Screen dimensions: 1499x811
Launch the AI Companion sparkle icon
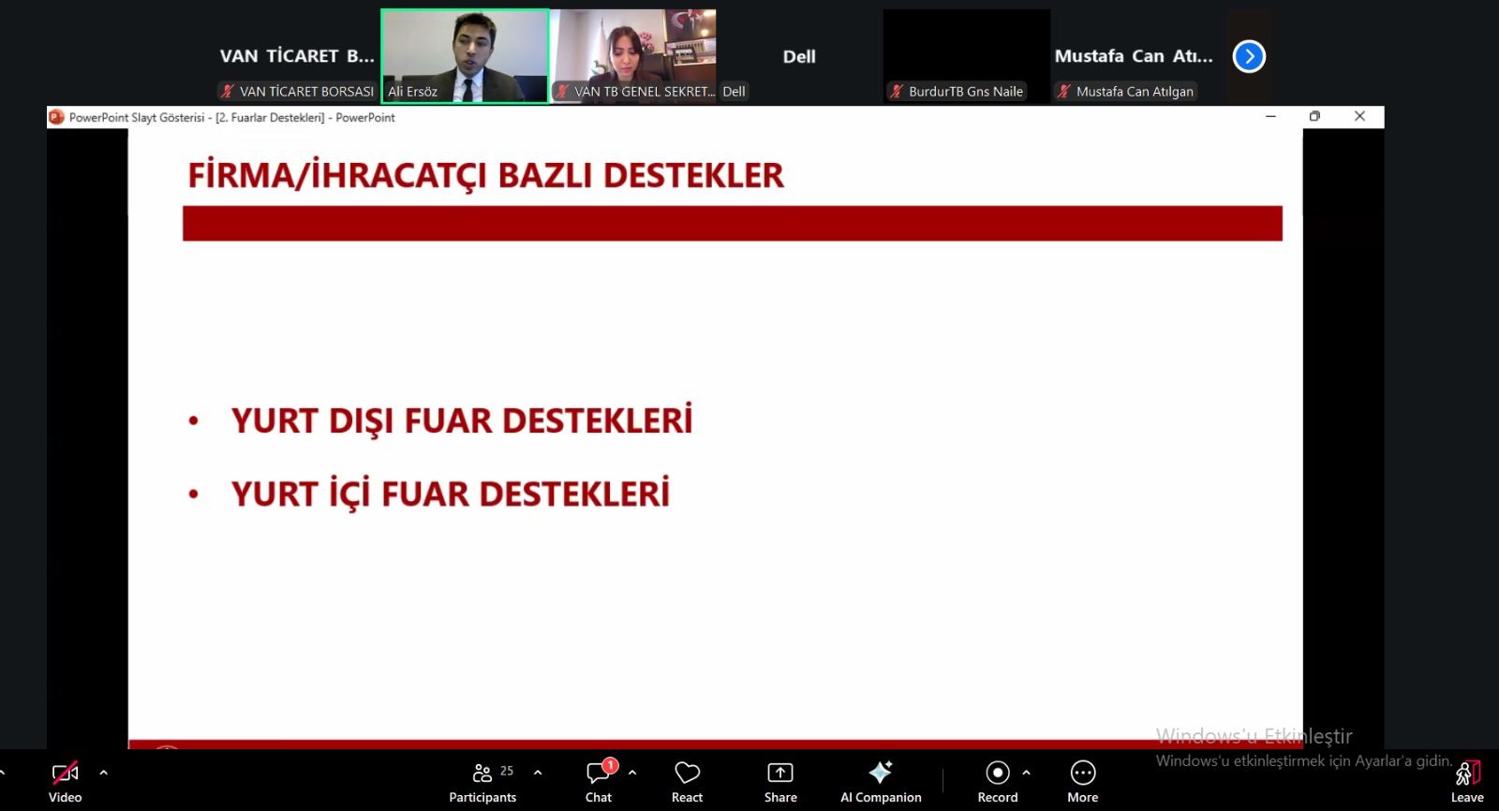click(881, 773)
